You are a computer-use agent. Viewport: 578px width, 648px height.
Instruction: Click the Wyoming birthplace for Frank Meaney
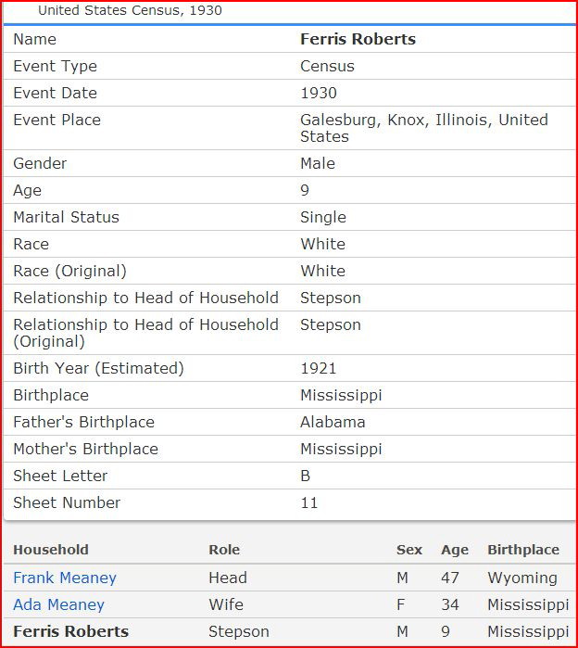pos(522,578)
